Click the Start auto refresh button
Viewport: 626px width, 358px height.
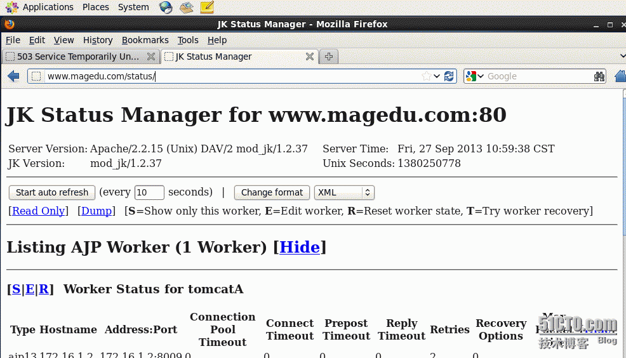click(52, 192)
